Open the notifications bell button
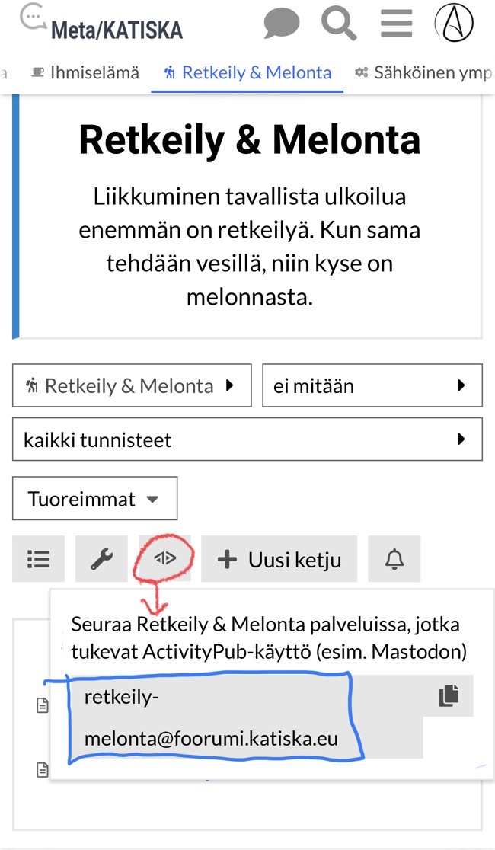The height and width of the screenshot is (850, 495). (x=394, y=560)
